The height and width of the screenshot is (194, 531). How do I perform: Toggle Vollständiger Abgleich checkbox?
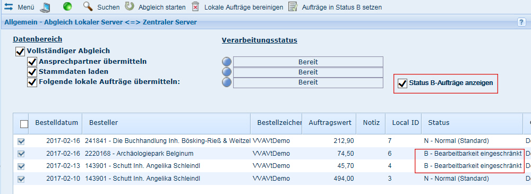click(x=20, y=52)
